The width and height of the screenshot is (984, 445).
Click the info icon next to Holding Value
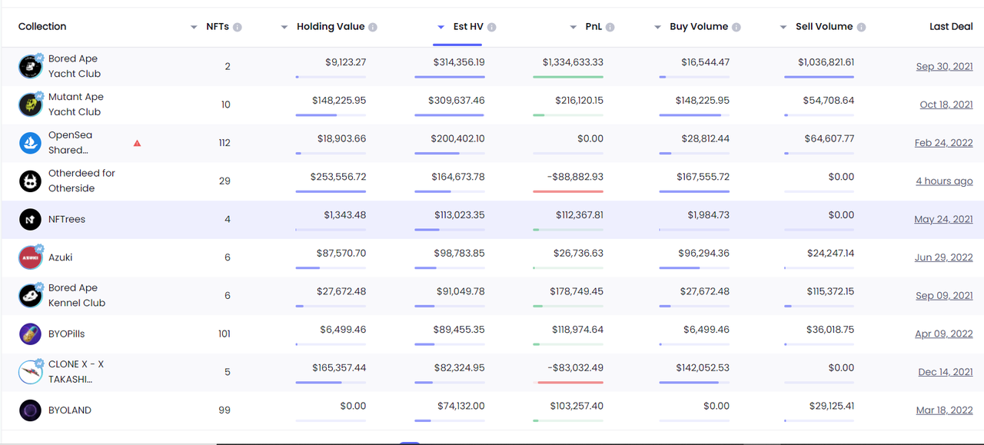coord(373,28)
